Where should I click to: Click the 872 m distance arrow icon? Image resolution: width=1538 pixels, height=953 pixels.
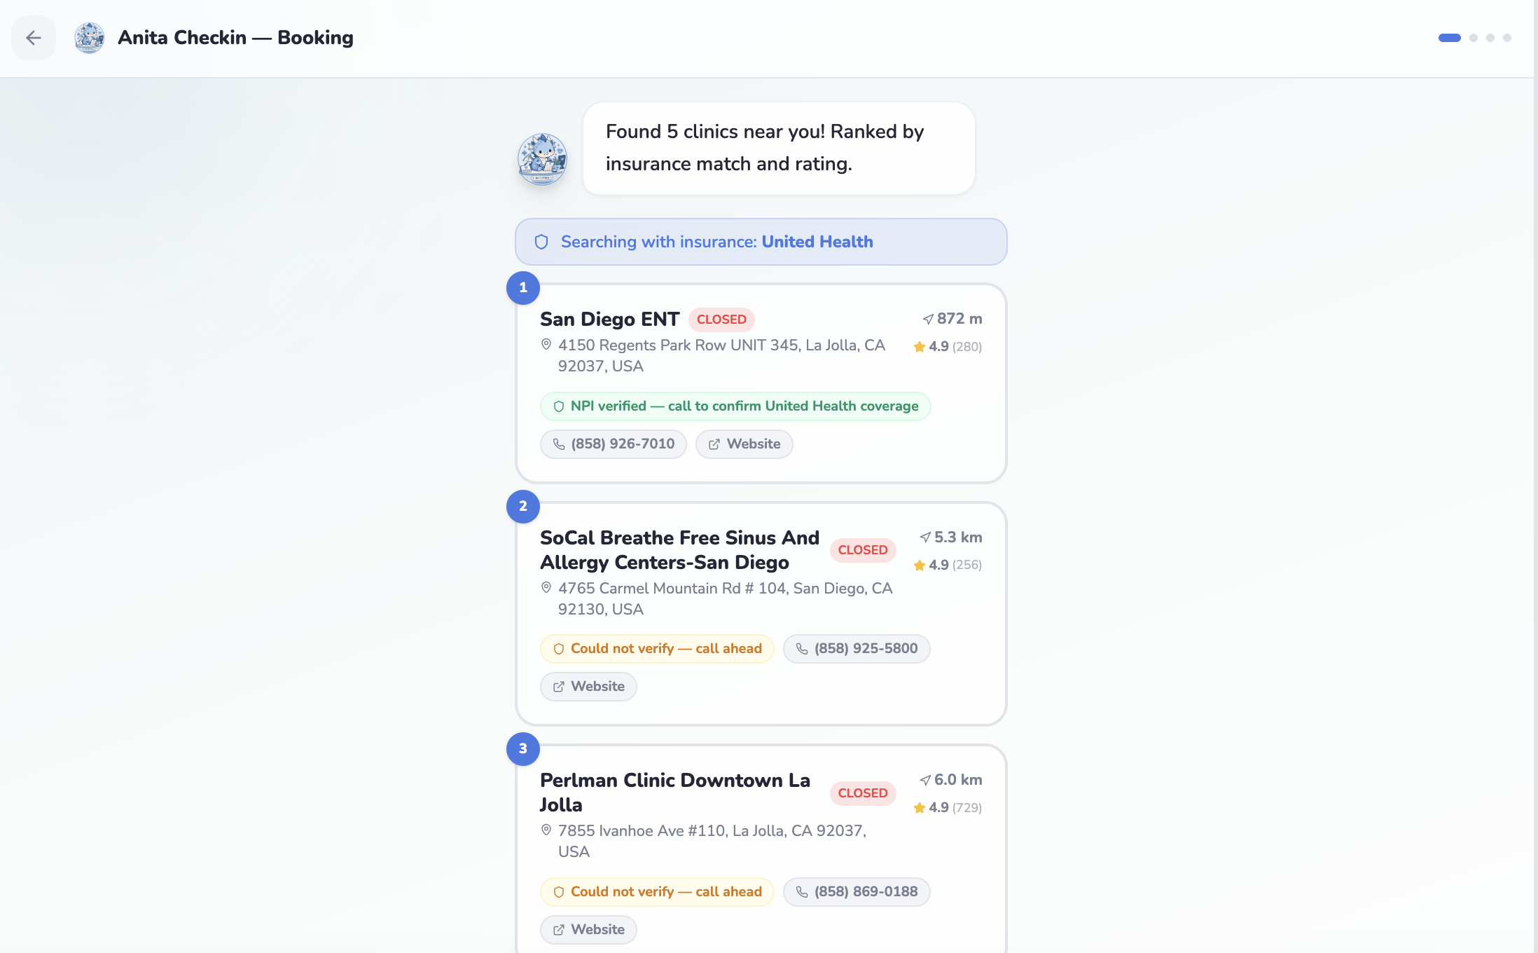pos(928,319)
